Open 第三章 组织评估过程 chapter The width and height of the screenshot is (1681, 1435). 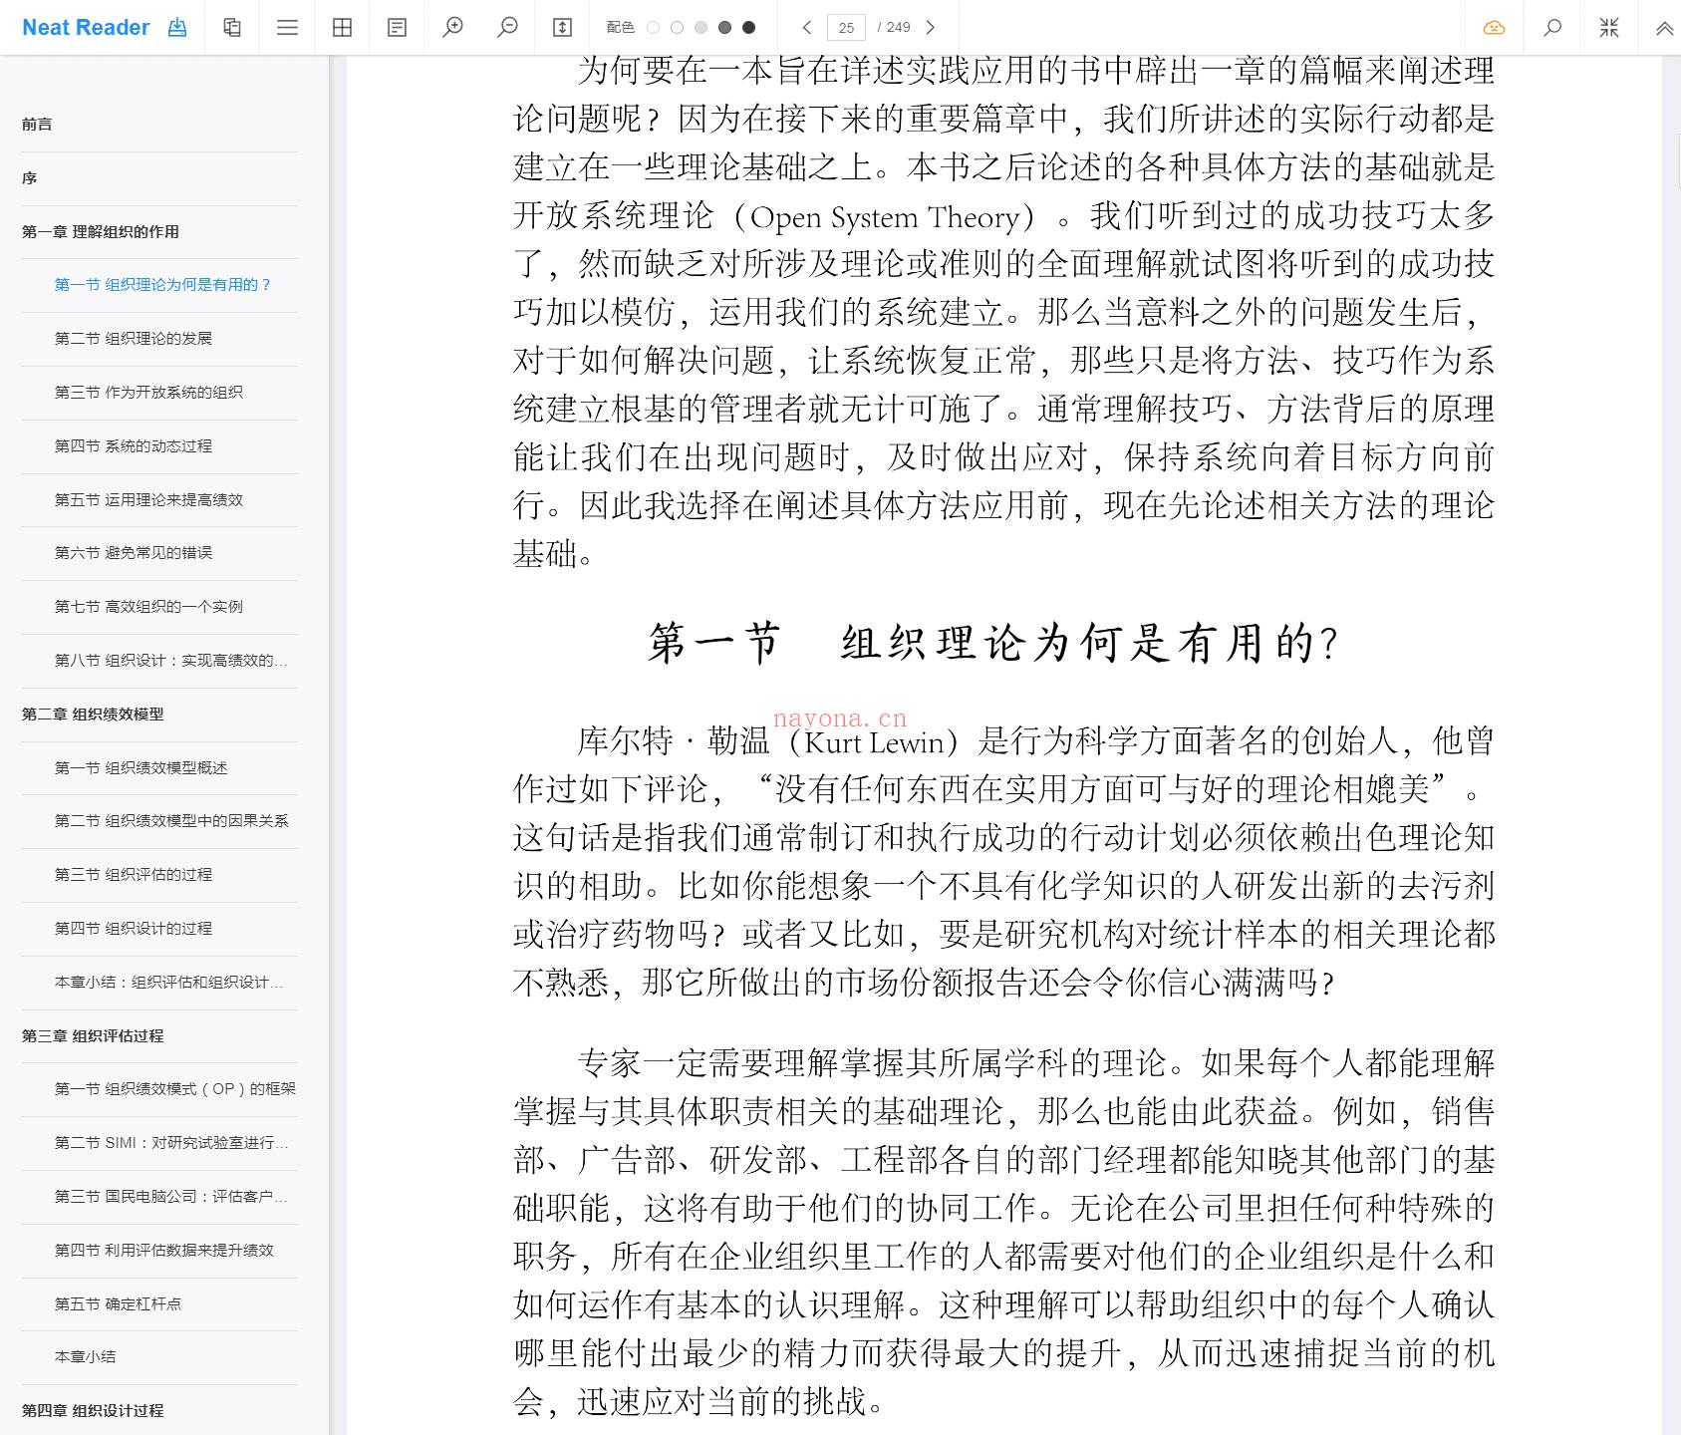point(93,1036)
